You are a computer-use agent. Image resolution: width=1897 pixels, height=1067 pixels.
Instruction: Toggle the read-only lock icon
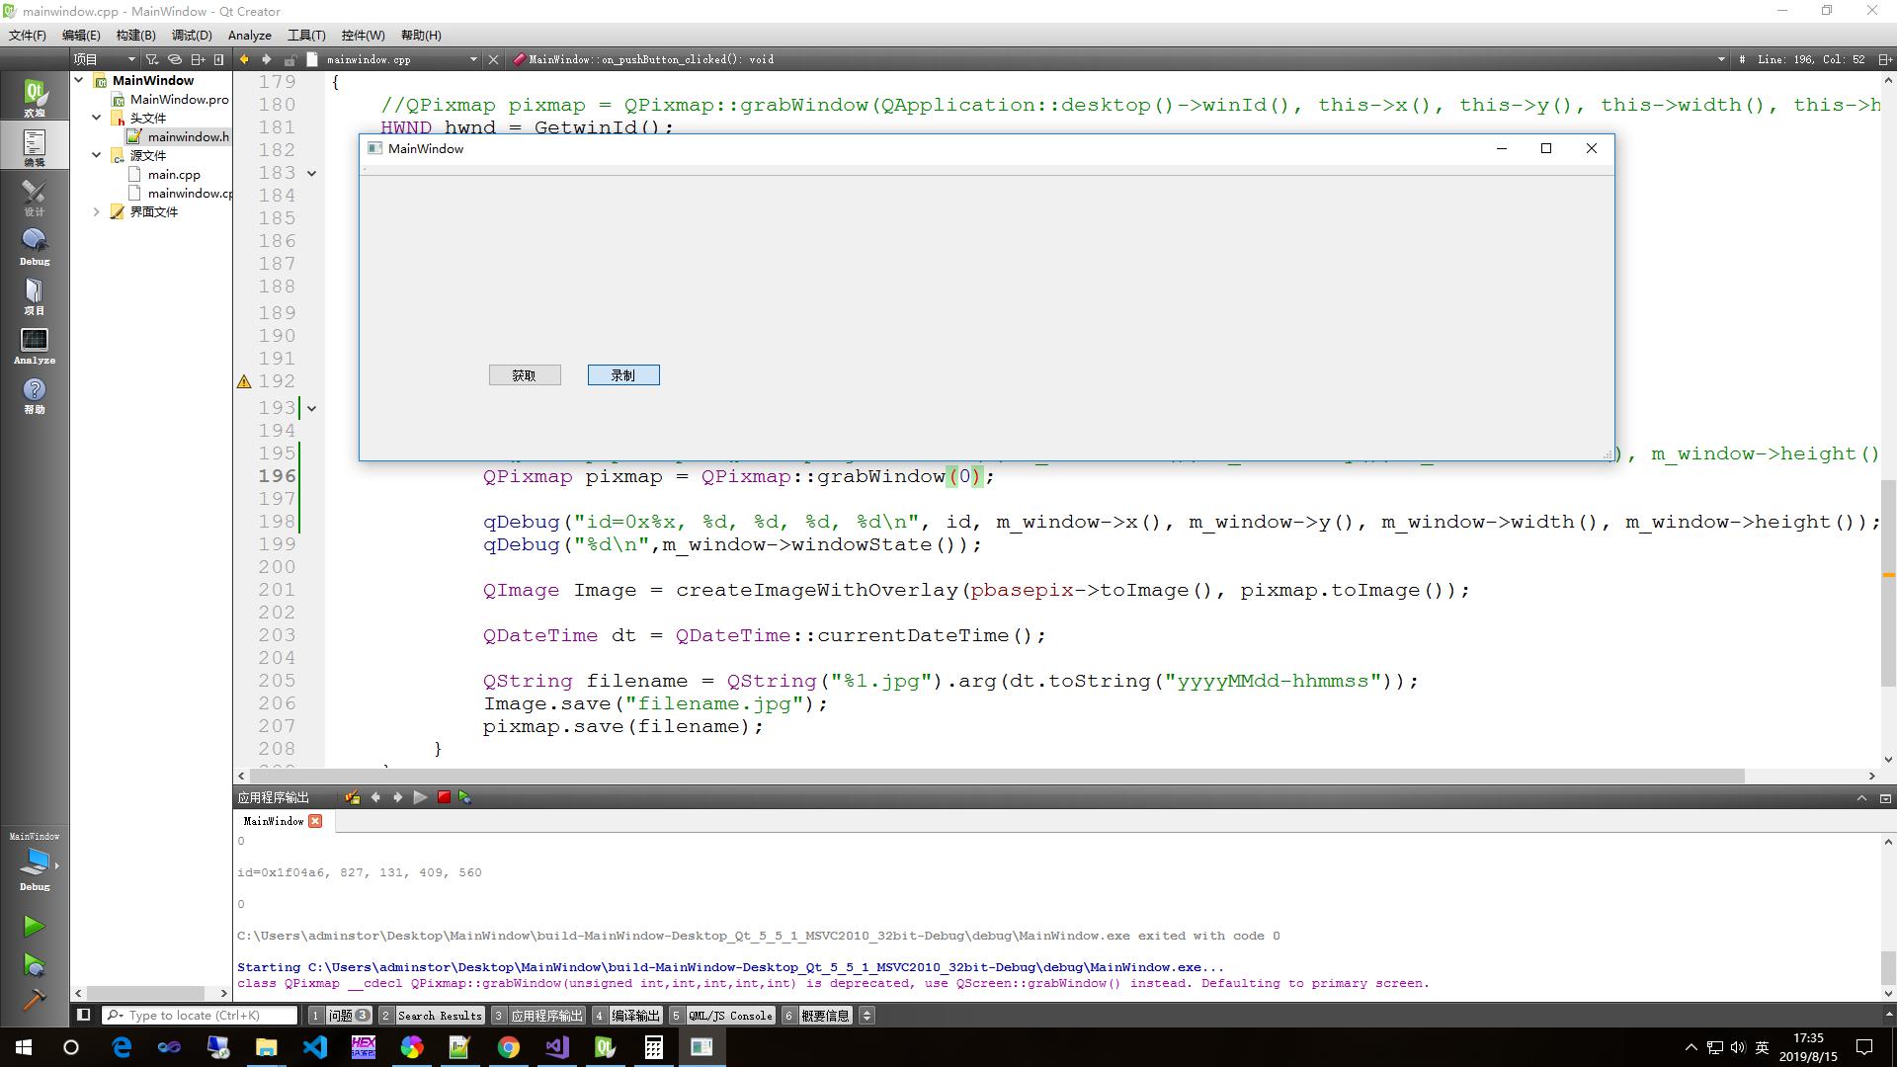[289, 59]
